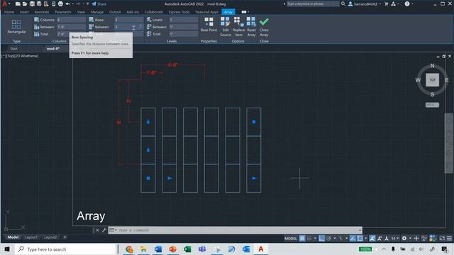Select the Array contextual tab
Image resolution: width=454 pixels, height=255 pixels.
pyautogui.click(x=228, y=12)
